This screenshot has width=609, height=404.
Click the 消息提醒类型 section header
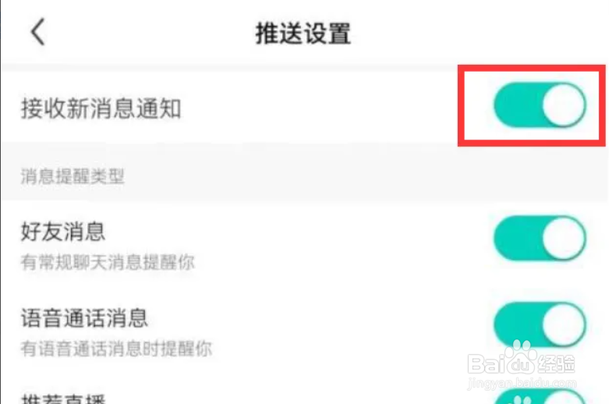pos(73,176)
